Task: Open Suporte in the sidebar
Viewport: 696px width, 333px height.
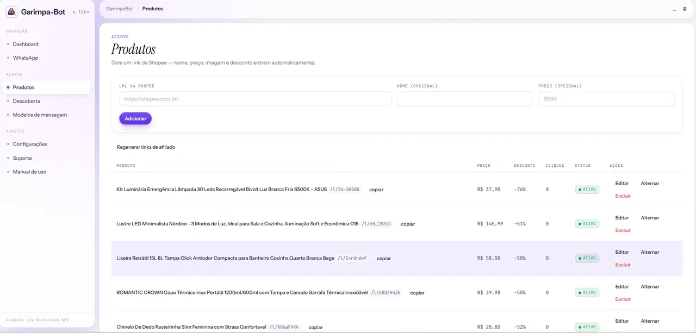Action: click(x=22, y=158)
